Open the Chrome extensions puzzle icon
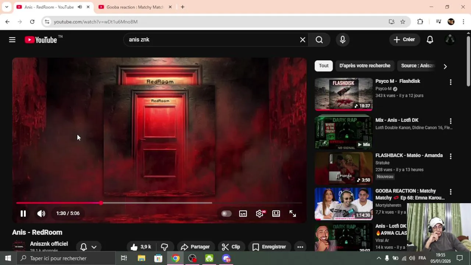 420,22
